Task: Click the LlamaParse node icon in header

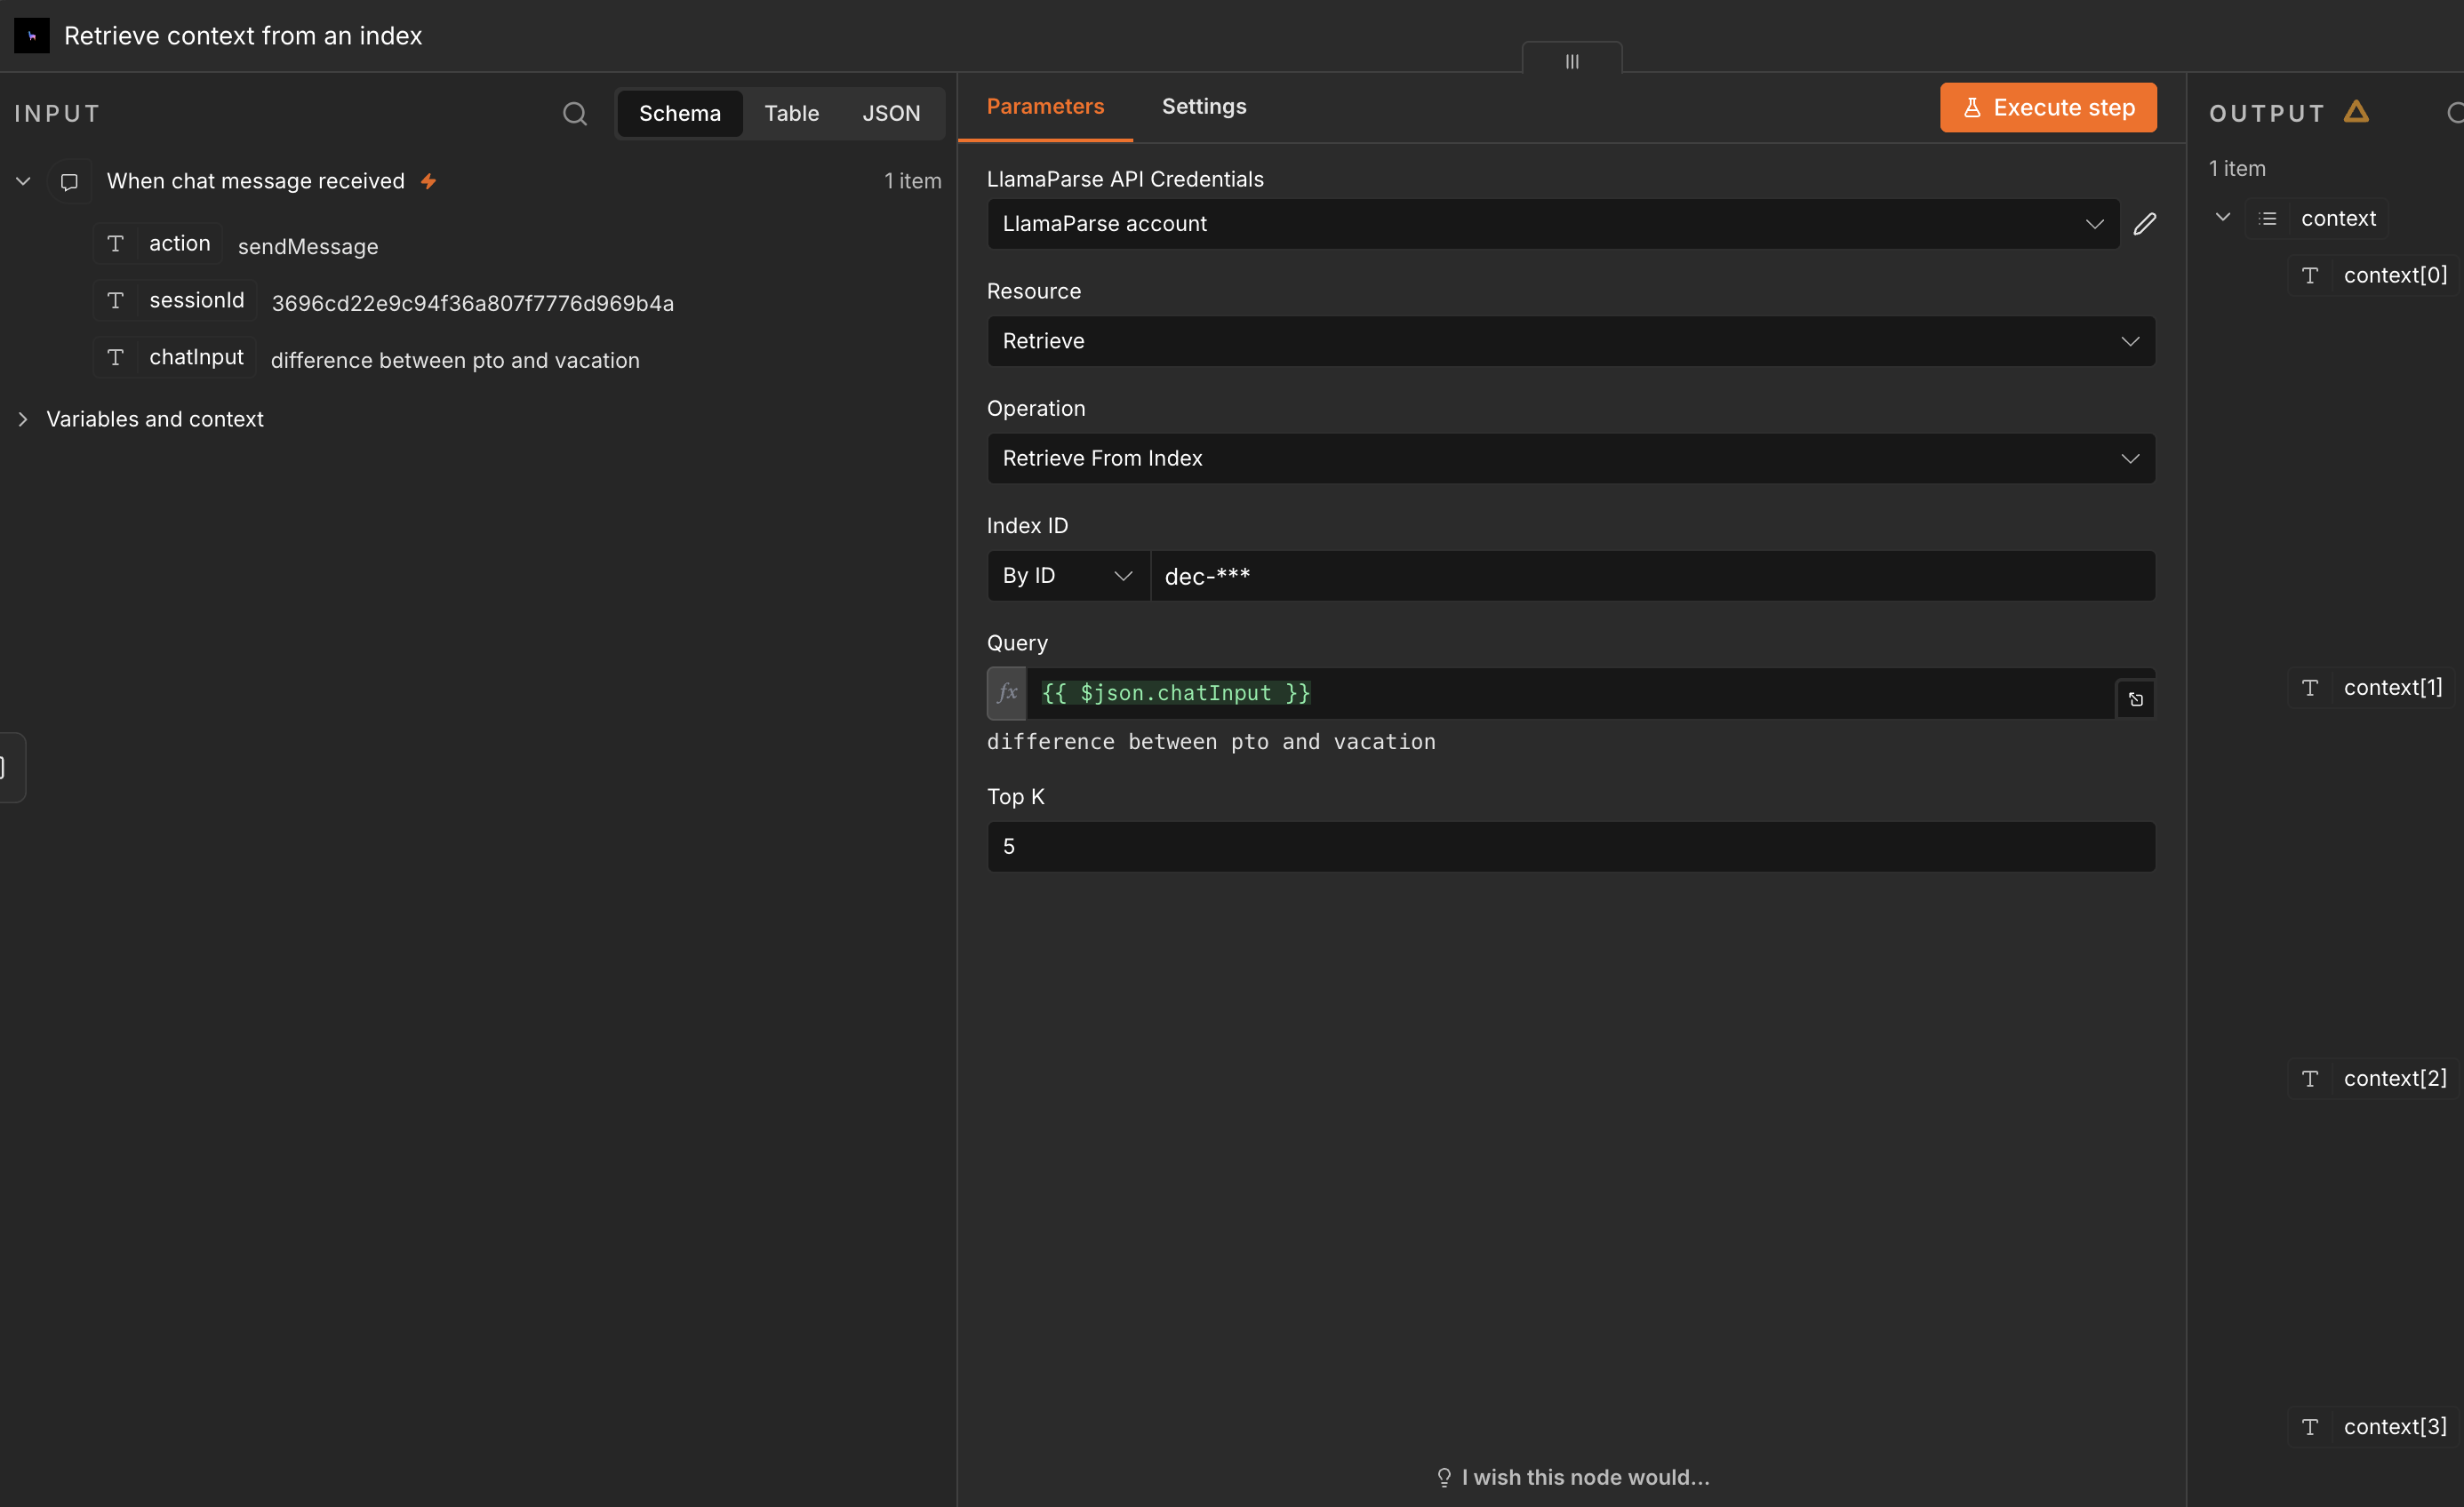Action: pos(32,36)
